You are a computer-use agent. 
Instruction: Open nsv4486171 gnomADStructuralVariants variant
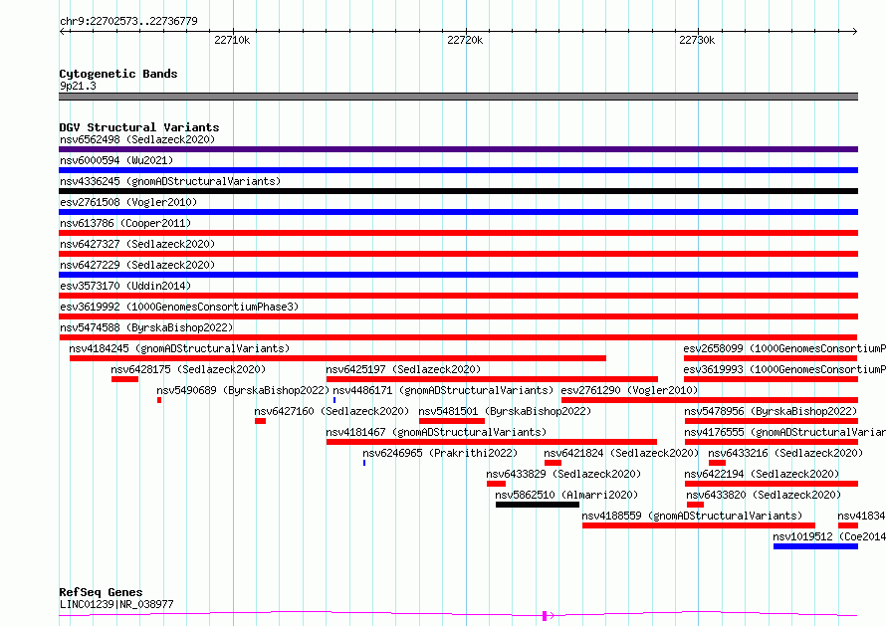coord(443,390)
